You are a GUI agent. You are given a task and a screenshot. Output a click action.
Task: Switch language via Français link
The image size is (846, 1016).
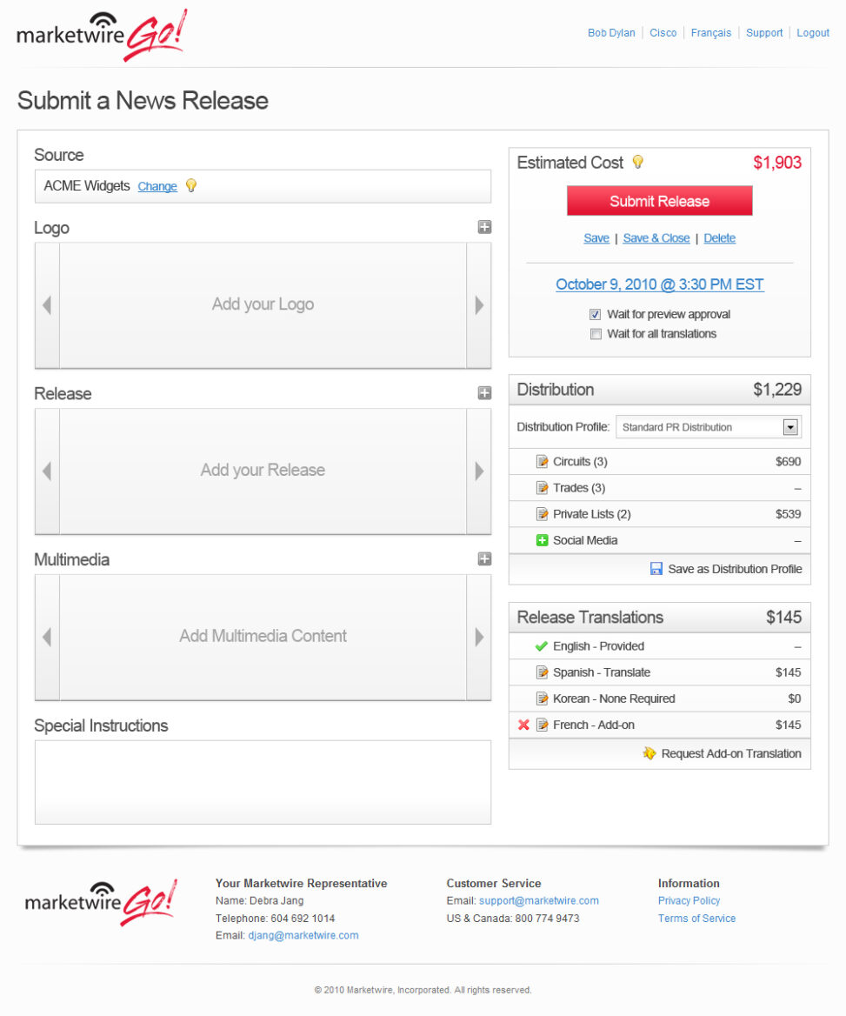point(710,33)
